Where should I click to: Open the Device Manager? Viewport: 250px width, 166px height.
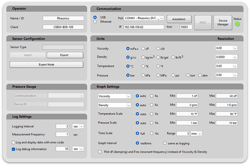coord(223,22)
